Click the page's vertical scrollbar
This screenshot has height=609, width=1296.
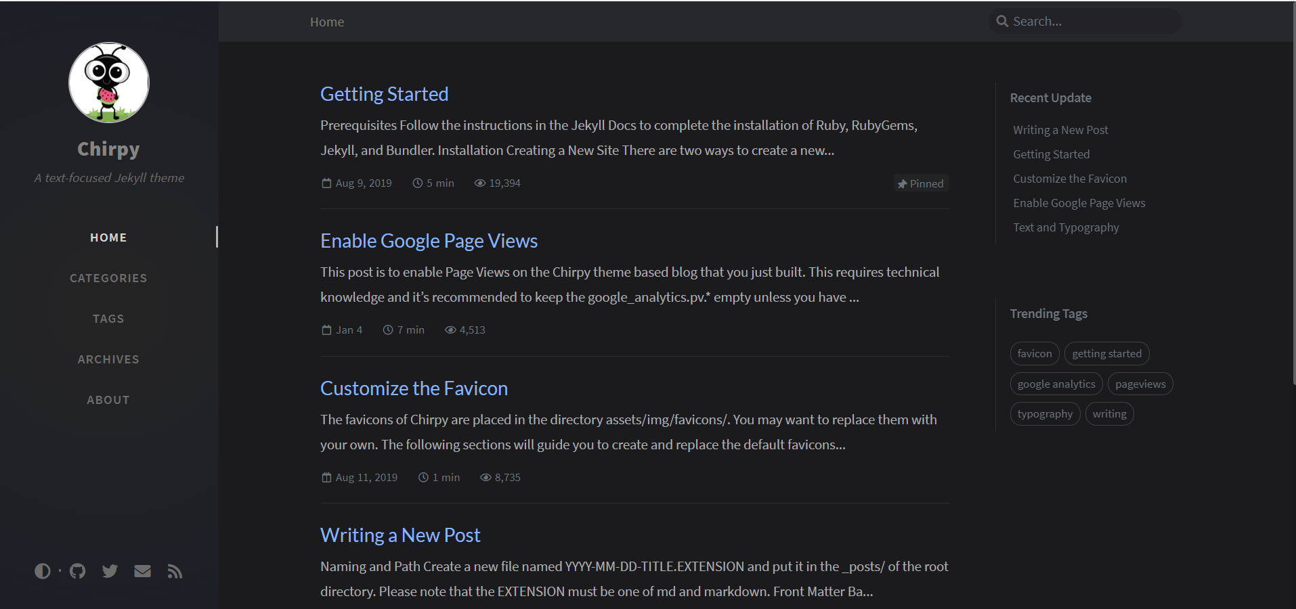click(1293, 203)
